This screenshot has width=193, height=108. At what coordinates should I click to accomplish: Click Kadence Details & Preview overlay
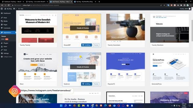(x=83, y=67)
